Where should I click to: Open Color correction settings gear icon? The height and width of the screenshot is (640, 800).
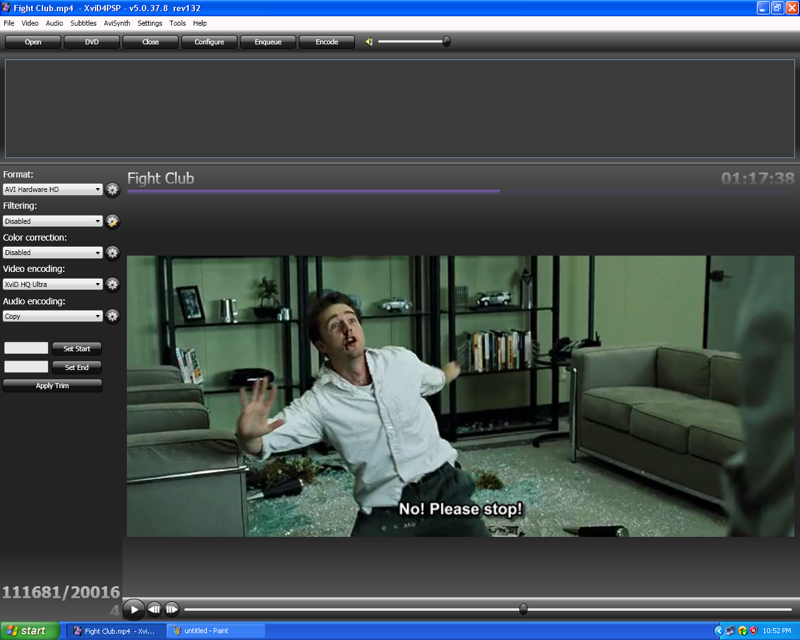click(x=112, y=252)
